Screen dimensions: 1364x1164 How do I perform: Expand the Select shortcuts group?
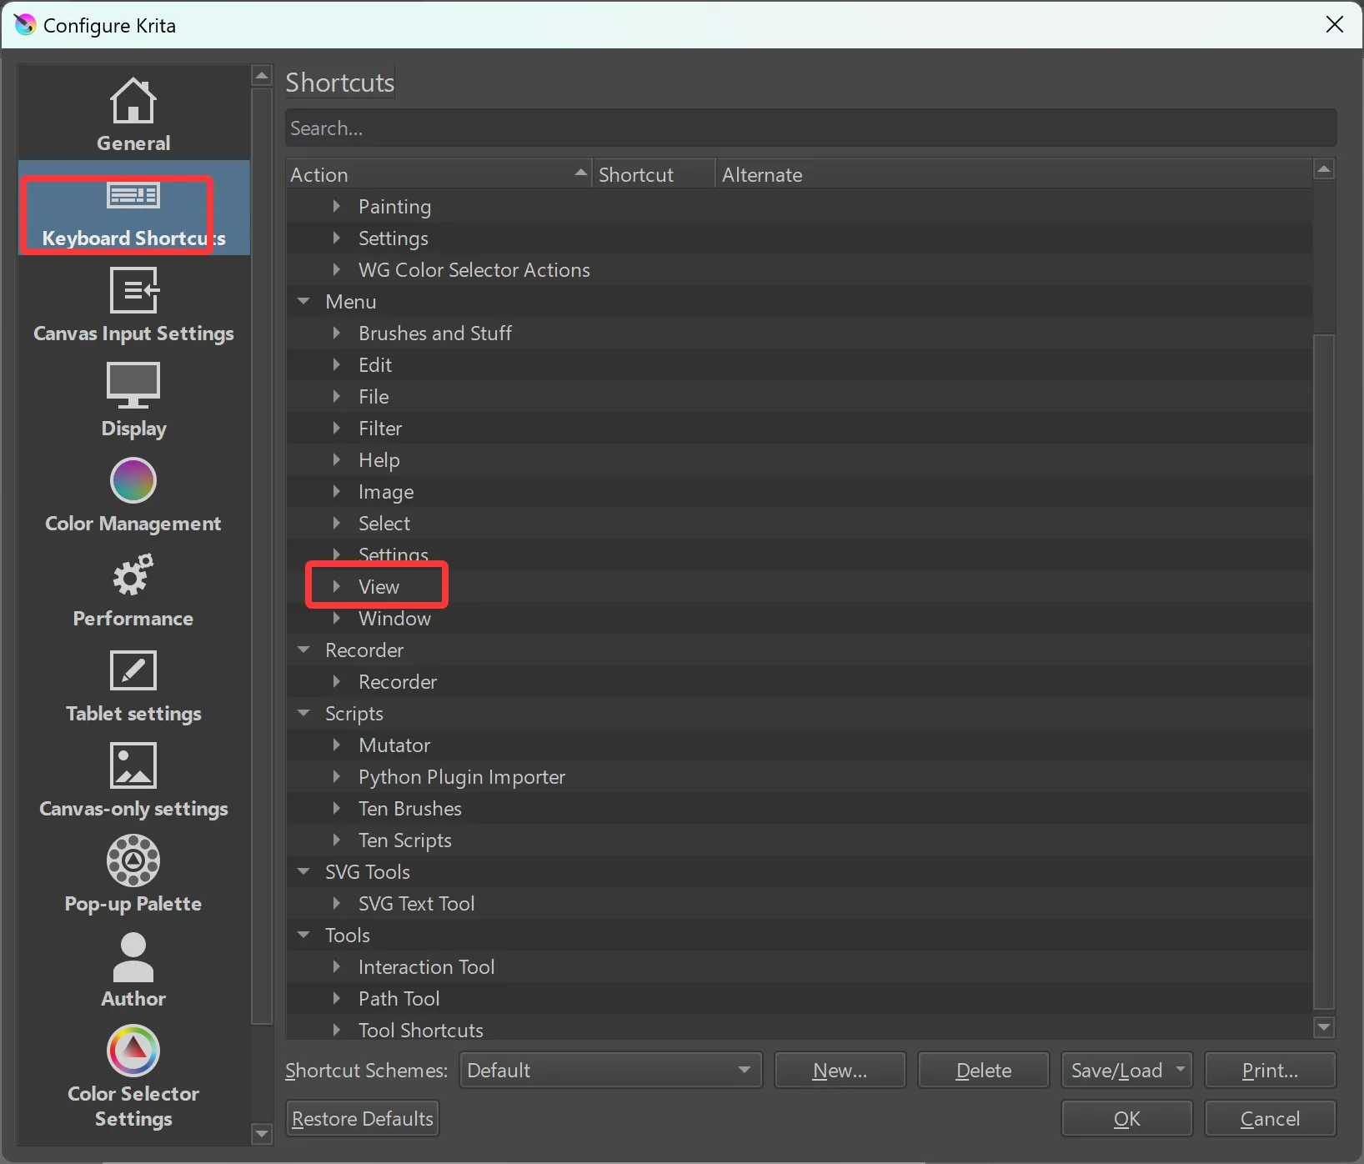[x=336, y=523]
